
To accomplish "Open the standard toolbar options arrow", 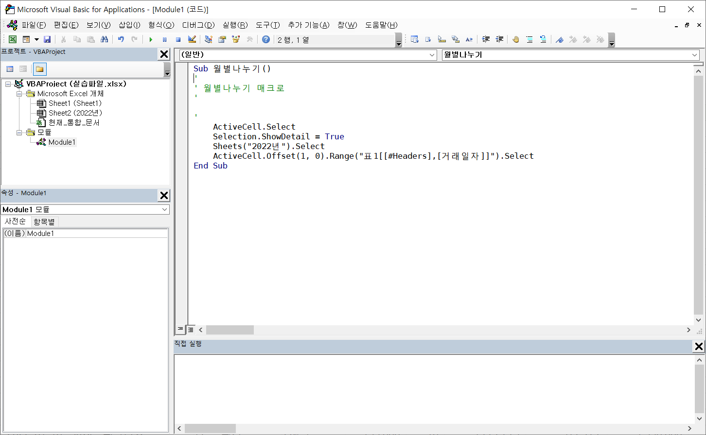I will [399, 40].
